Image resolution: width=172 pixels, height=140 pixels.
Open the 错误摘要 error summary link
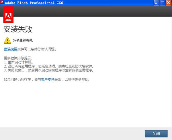tap(11, 49)
